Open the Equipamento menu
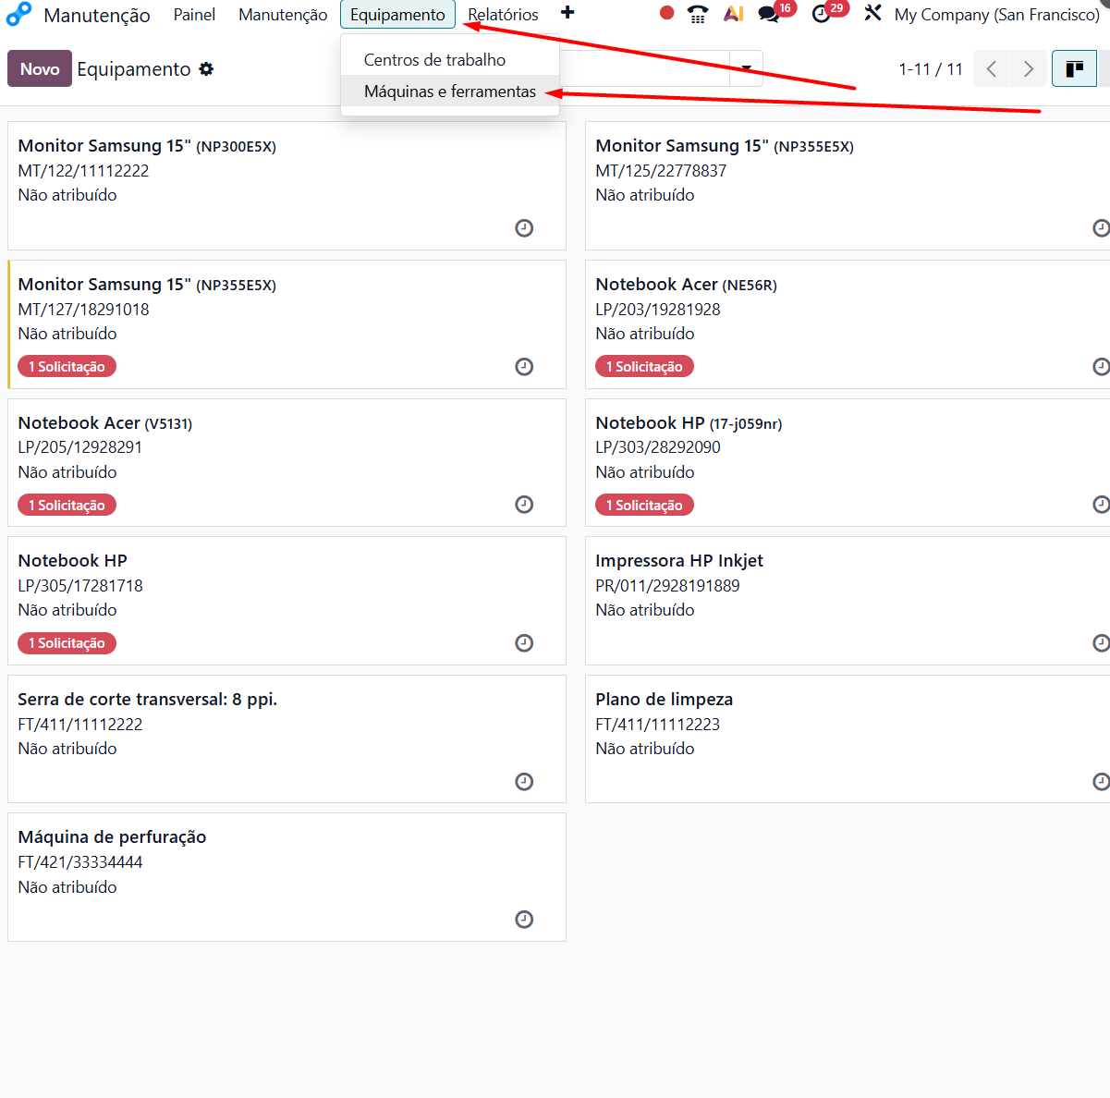The width and height of the screenshot is (1110, 1098). [x=397, y=15]
